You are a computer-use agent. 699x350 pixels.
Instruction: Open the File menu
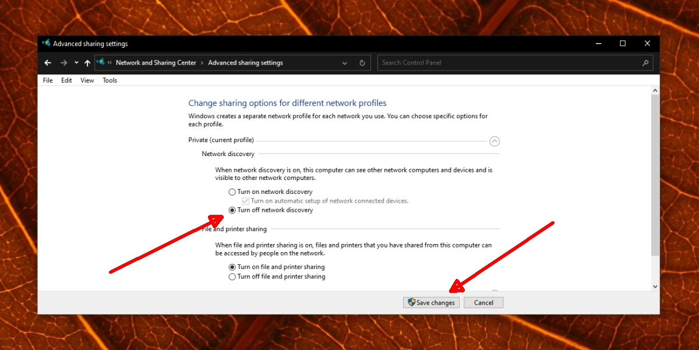(x=48, y=80)
